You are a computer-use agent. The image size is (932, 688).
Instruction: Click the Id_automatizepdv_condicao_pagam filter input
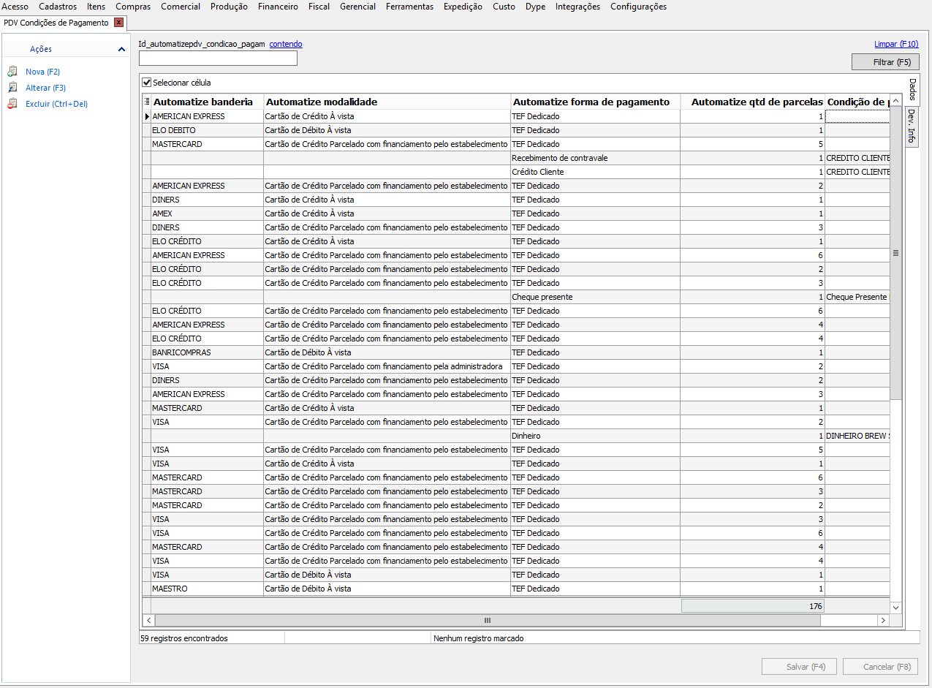coord(218,58)
